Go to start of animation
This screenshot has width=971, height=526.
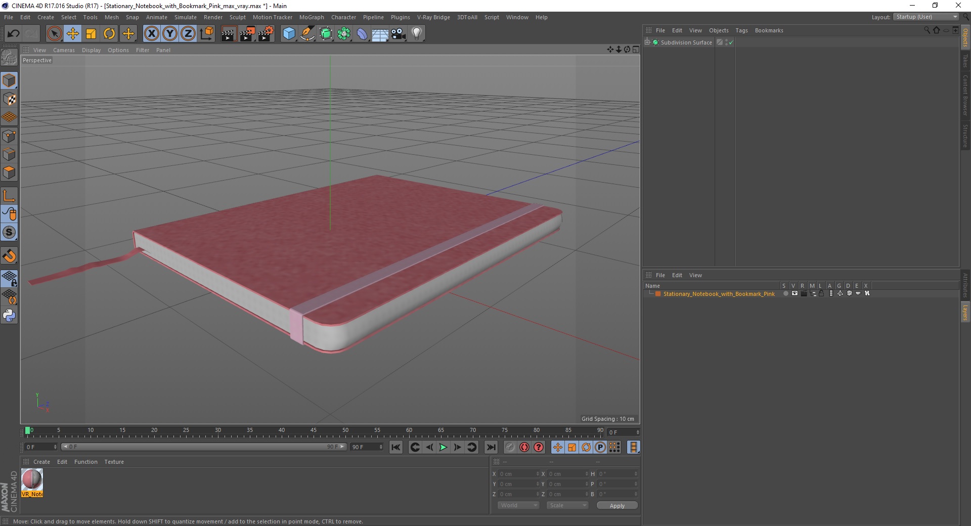396,447
